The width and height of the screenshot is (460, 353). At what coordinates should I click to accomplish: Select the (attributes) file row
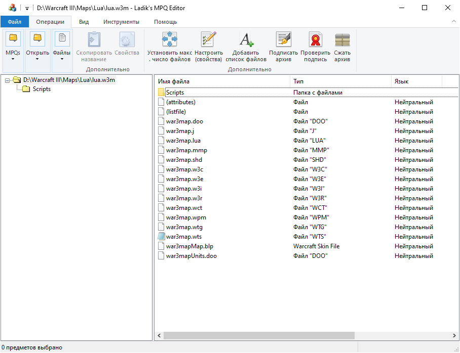[308, 102]
